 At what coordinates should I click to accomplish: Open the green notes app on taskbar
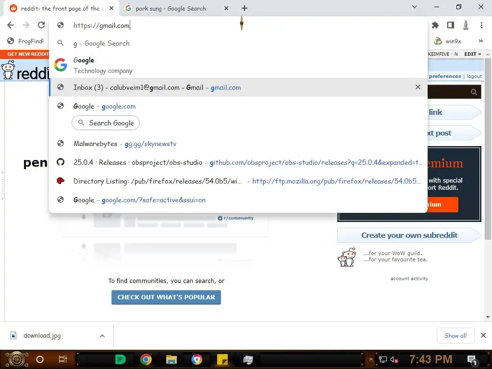click(120, 359)
